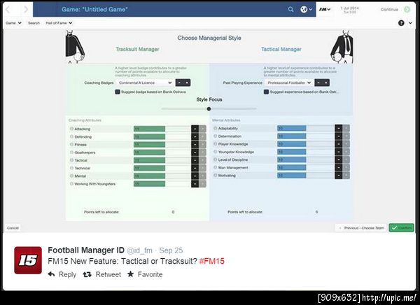This screenshot has height=305, width=420.
Task: Click the info circle next to Player Knowledge
Action: (x=215, y=144)
